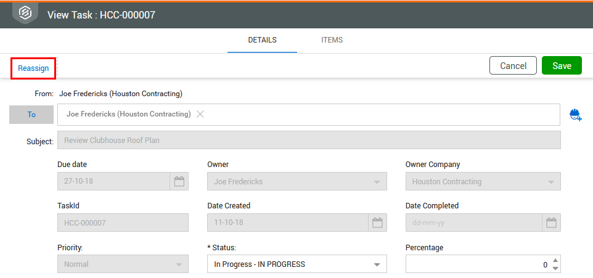Click the add contact helmet icon
593x278 pixels.
576,115
